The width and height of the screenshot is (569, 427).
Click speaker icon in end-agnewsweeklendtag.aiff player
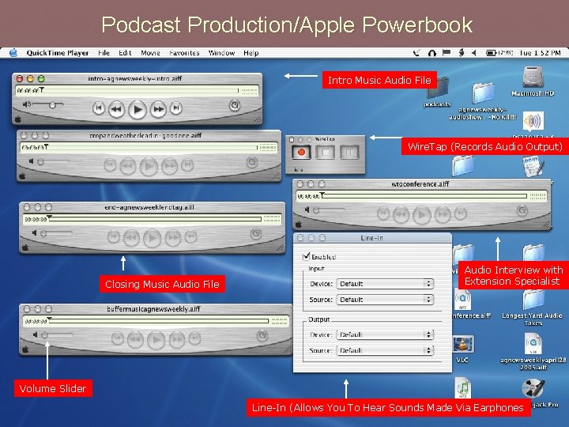[35, 233]
